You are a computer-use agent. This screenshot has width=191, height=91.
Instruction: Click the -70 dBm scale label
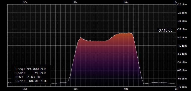182,87
